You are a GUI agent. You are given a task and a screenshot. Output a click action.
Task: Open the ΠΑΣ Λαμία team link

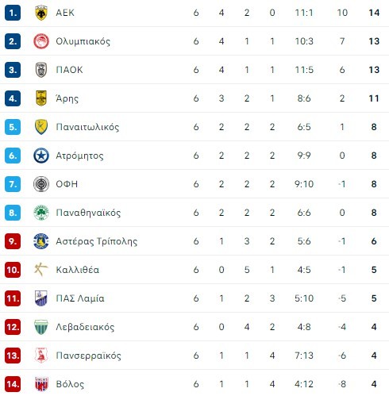80,298
